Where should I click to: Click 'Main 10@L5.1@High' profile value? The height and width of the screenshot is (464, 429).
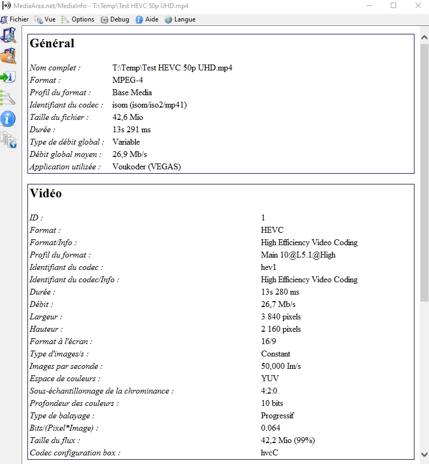click(x=298, y=255)
